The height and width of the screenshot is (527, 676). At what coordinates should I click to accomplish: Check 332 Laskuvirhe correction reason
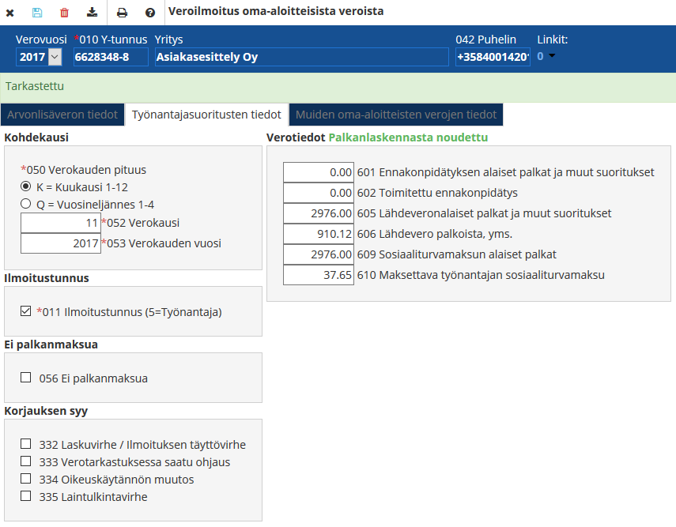(26, 444)
